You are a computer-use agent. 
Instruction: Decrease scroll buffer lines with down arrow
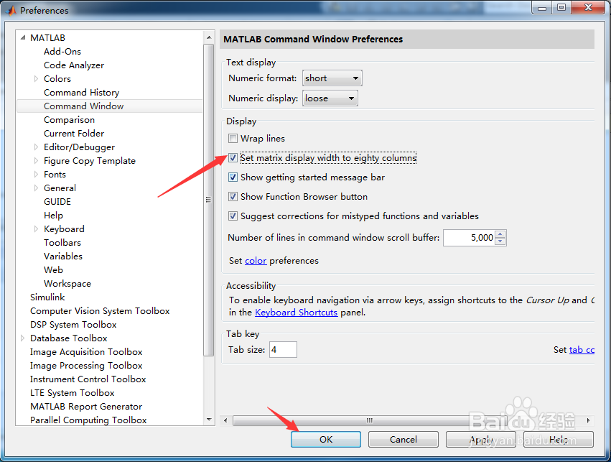click(x=500, y=241)
